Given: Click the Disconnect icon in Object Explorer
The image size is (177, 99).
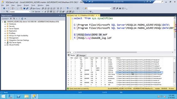Looking at the screenshot, I should pos(14,19).
